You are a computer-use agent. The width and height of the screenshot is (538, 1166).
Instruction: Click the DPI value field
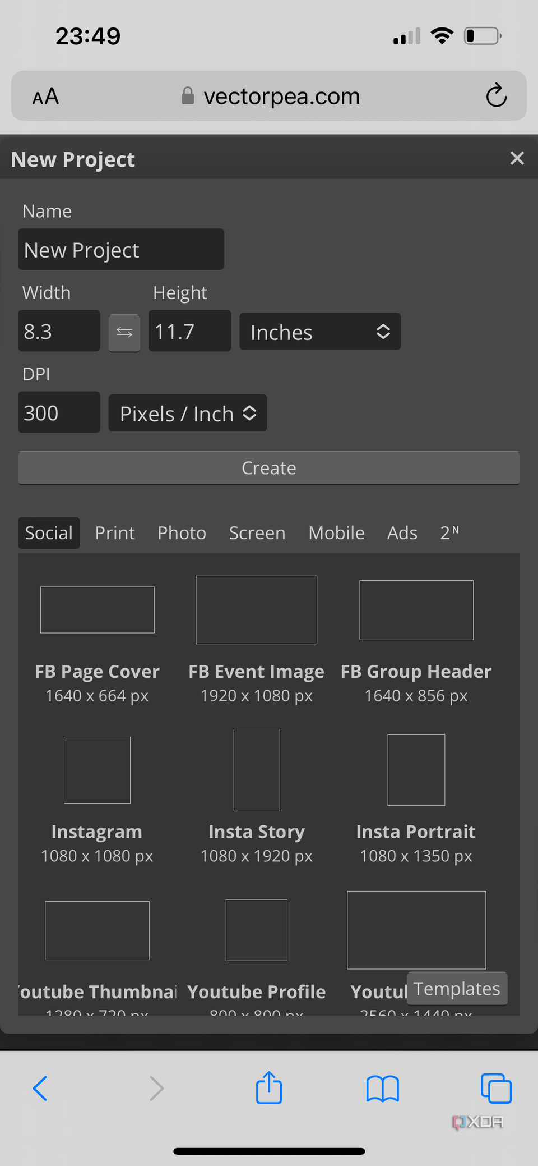(x=59, y=413)
